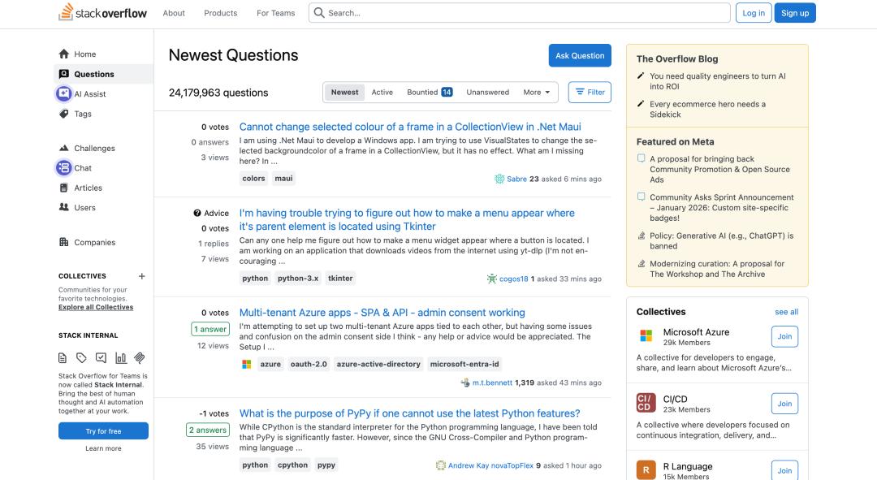Screen dimensions: 877x480
Task: Switch question list to Active
Action: (x=382, y=93)
